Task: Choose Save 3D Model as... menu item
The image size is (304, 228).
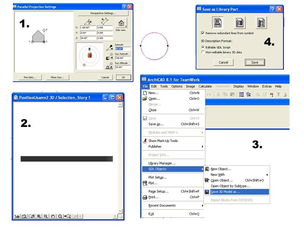Action: click(x=237, y=192)
